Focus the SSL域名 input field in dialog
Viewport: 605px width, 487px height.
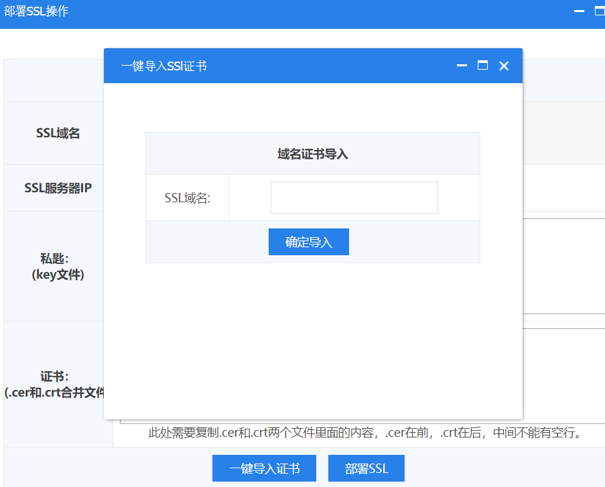[x=354, y=198]
